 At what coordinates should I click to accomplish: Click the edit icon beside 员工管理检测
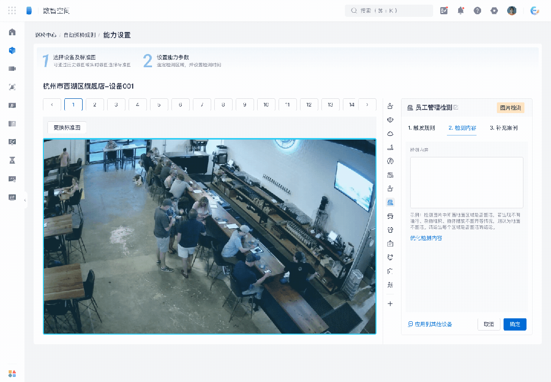(x=456, y=107)
